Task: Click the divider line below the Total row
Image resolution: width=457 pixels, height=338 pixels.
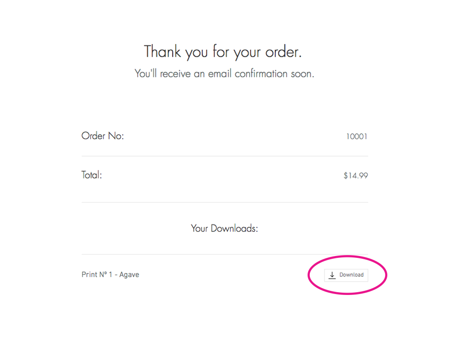Action: [x=225, y=202]
